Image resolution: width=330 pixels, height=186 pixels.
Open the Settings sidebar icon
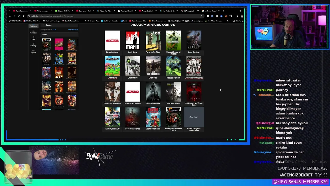[x=33, y=45]
